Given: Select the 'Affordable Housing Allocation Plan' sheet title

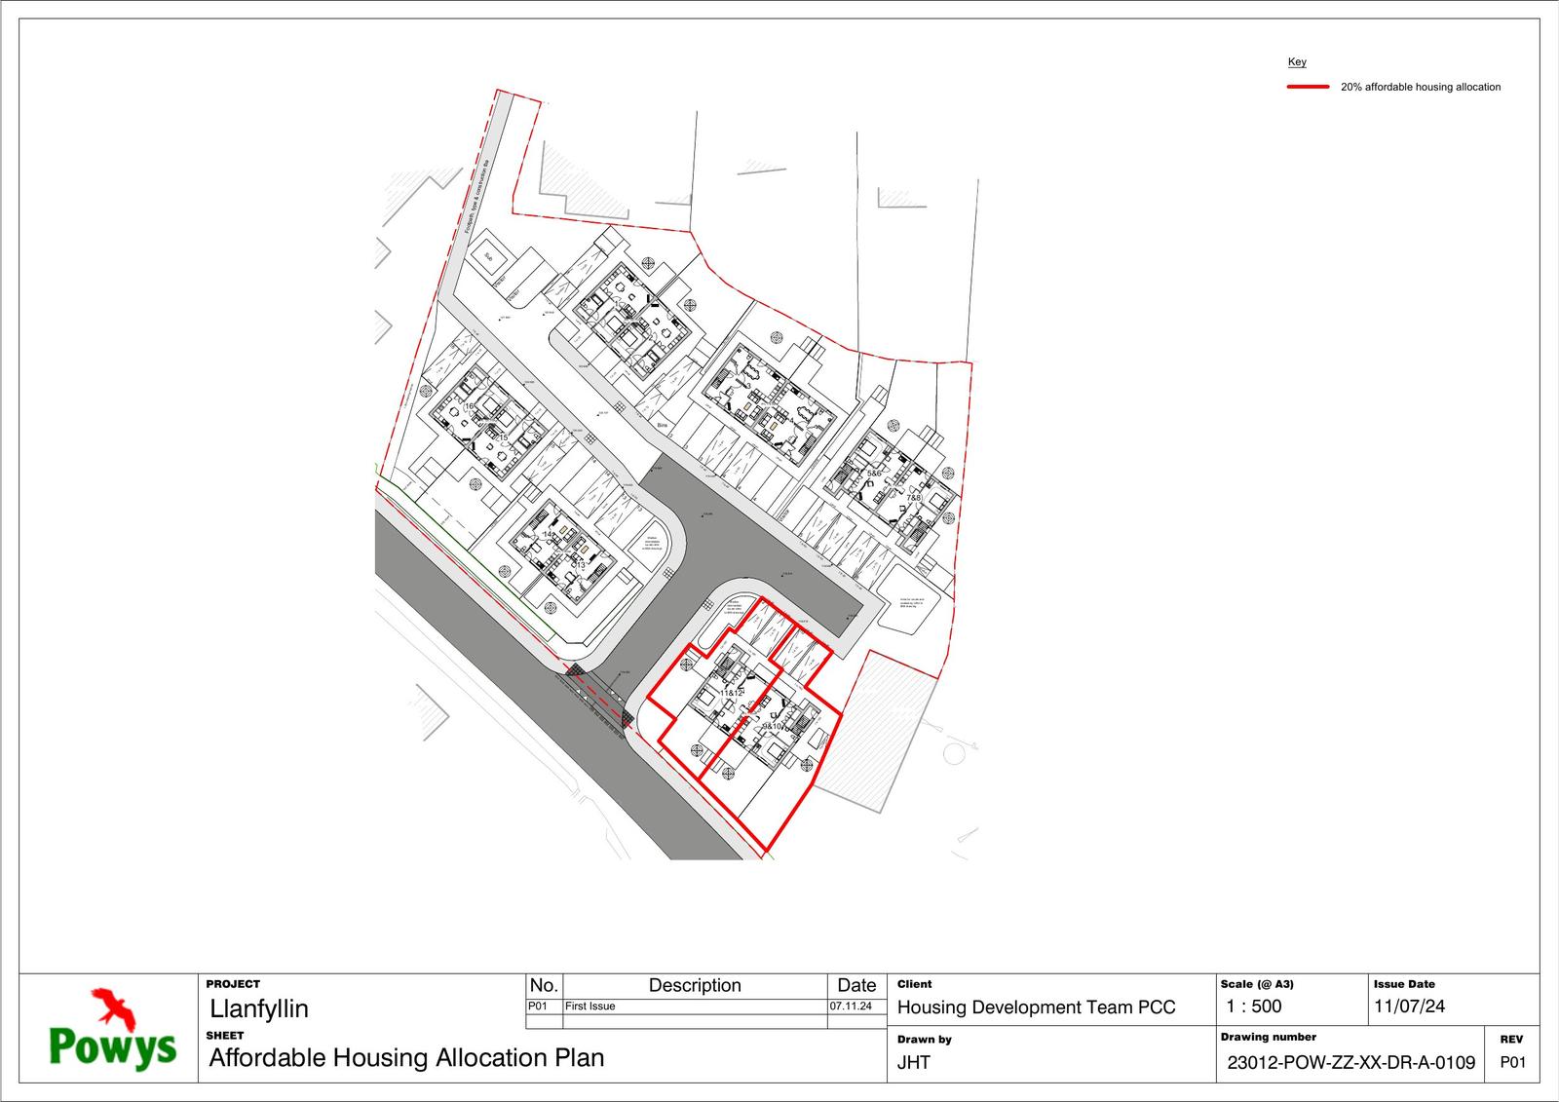Looking at the screenshot, I should [x=406, y=1058].
